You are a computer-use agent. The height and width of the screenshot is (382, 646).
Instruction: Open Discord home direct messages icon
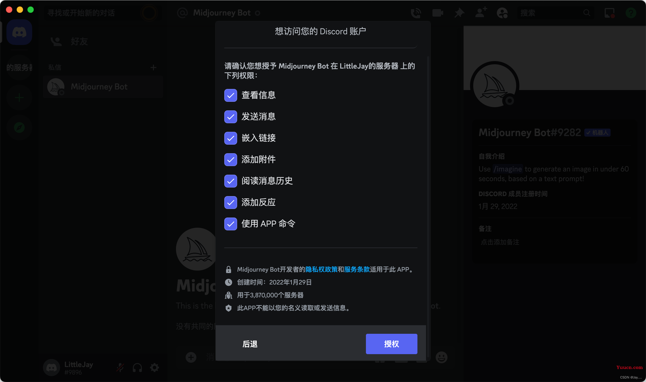click(x=19, y=32)
